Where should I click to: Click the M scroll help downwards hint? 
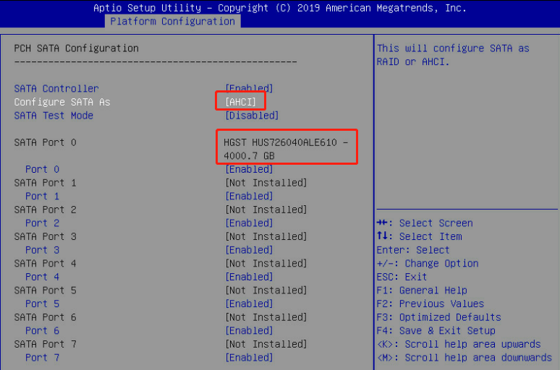coord(464,358)
